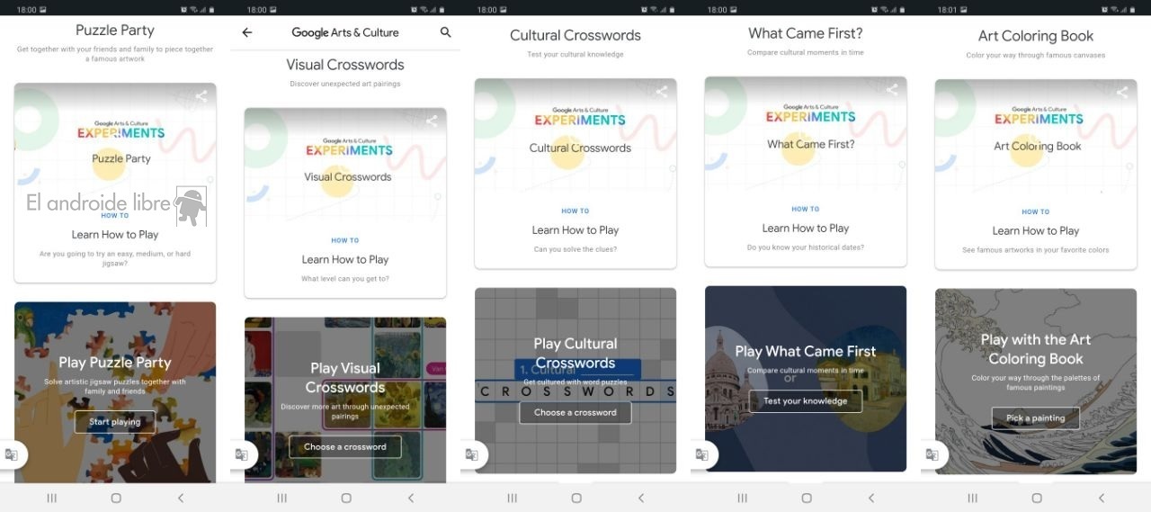
Task: Click the Test your knowledge button
Action: point(806,401)
